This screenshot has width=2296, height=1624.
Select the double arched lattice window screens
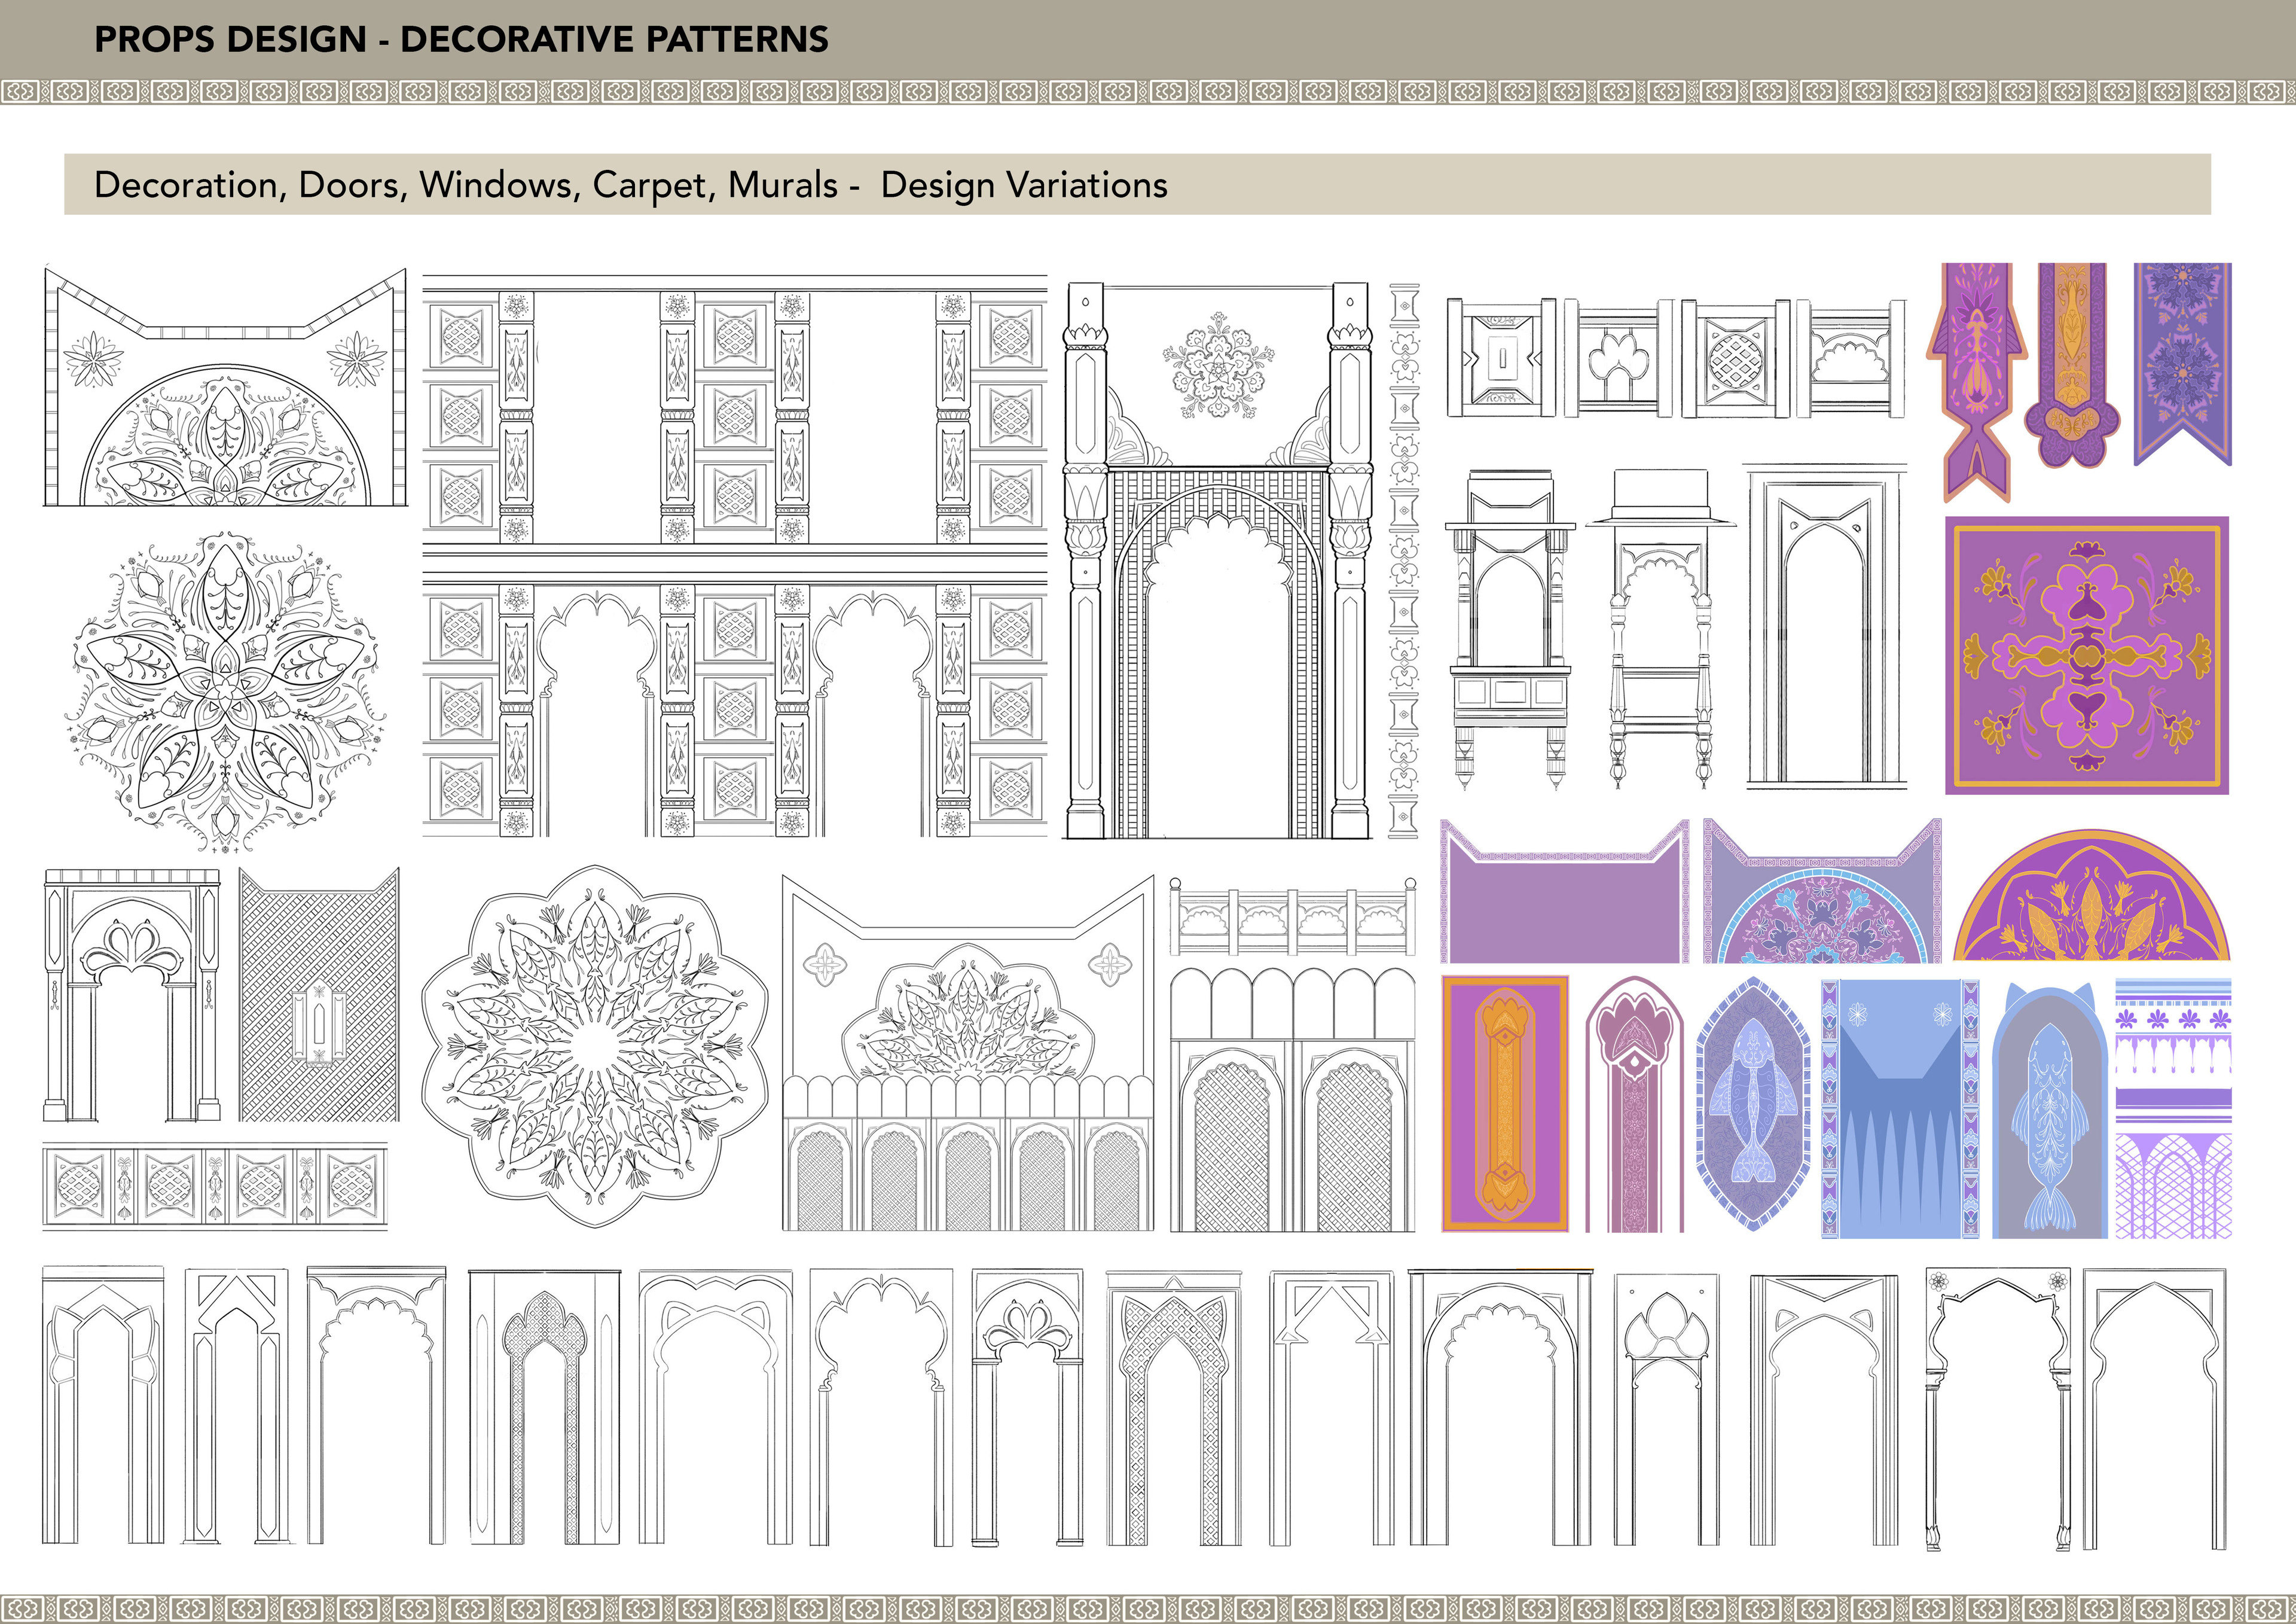pyautogui.click(x=1293, y=1099)
